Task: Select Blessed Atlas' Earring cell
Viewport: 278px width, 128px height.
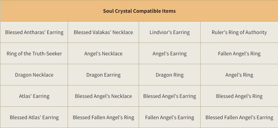Action: pyautogui.click(x=34, y=117)
